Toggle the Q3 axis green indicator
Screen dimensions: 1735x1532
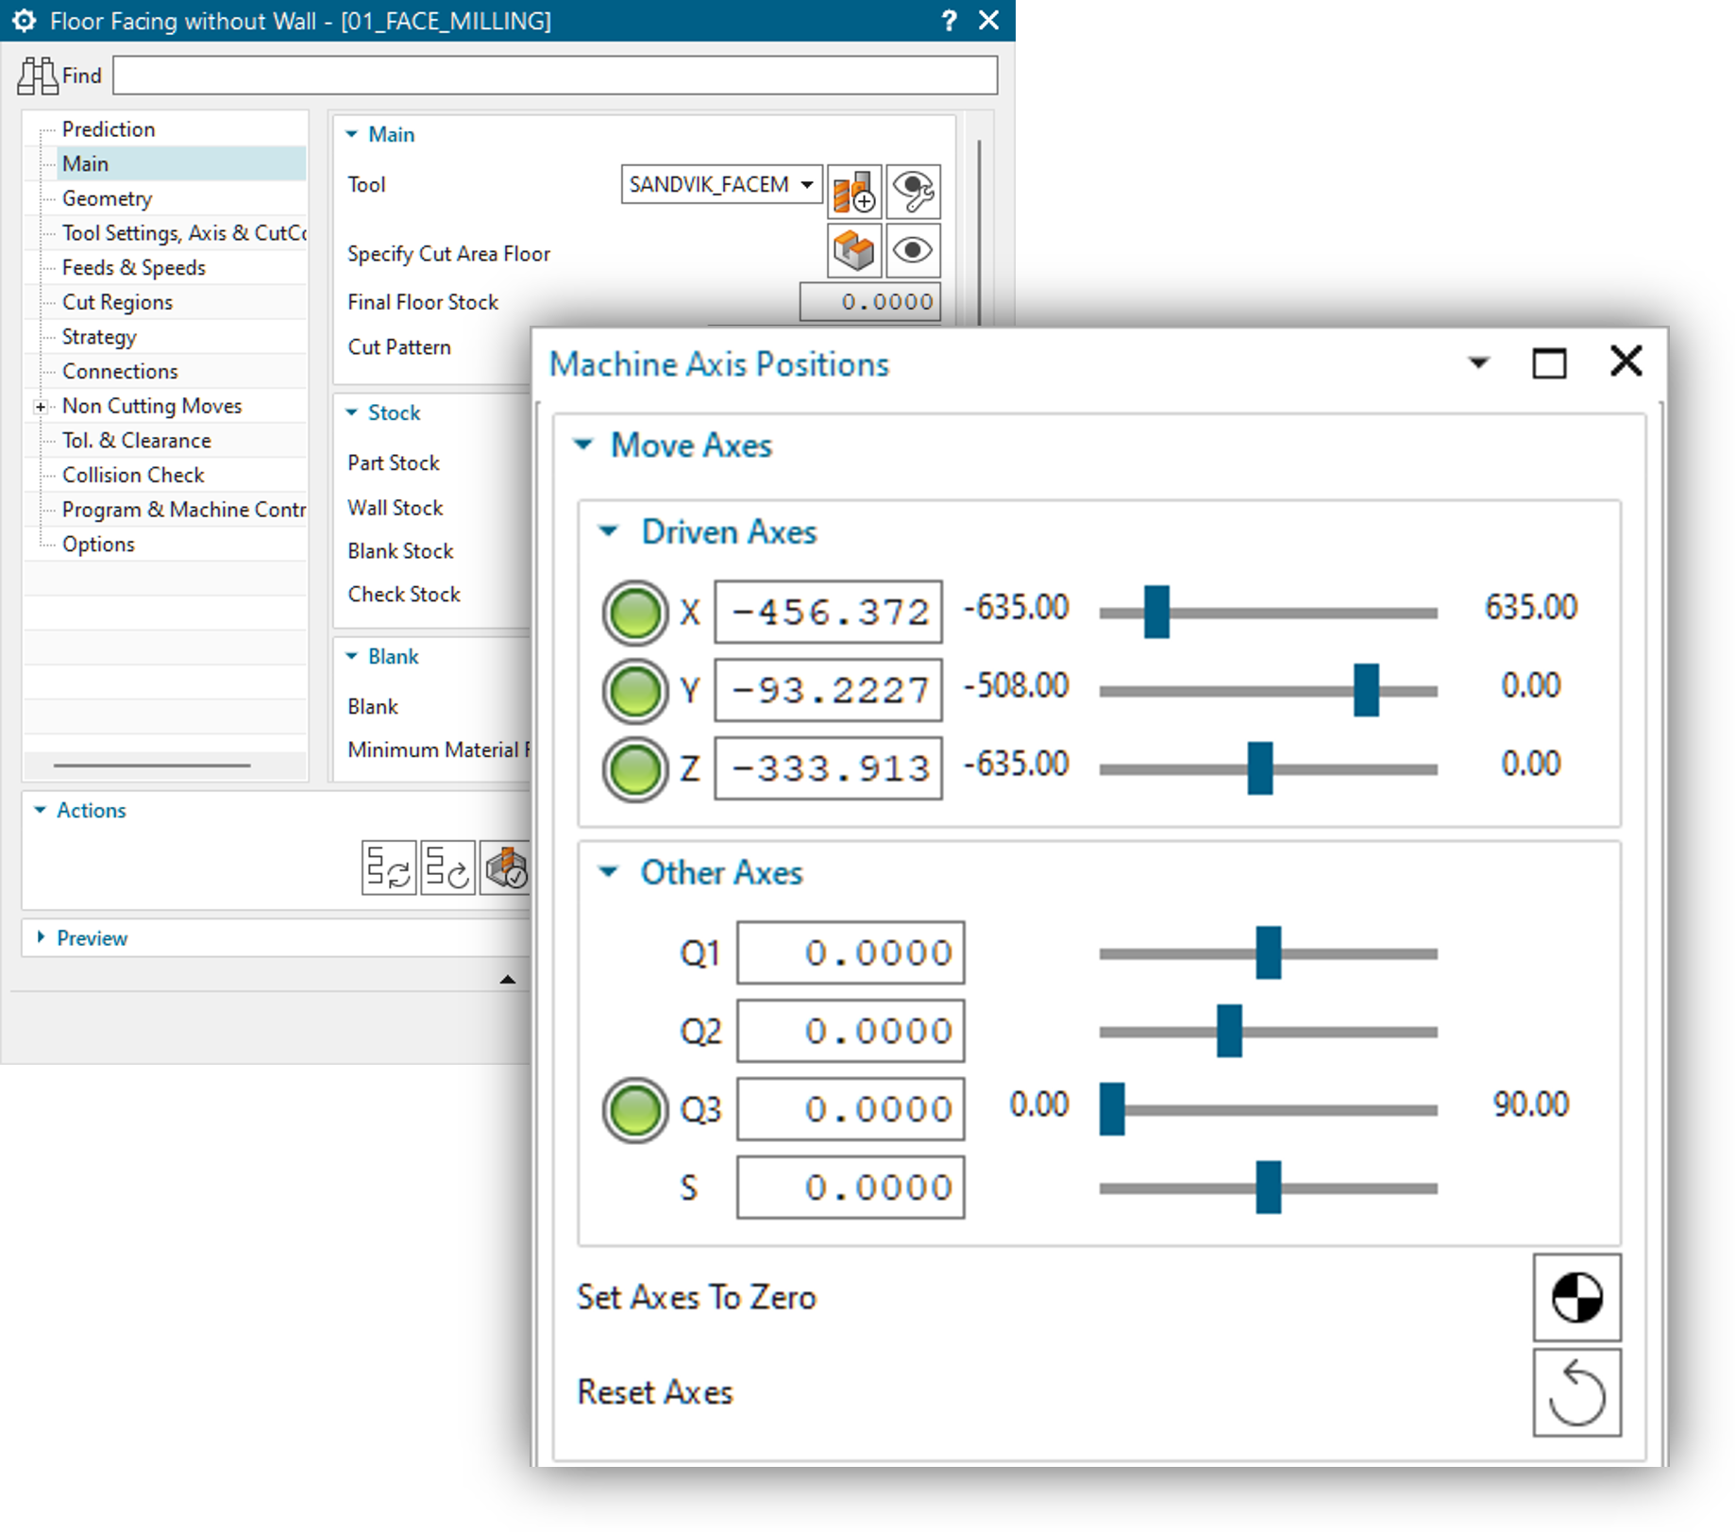point(635,1110)
